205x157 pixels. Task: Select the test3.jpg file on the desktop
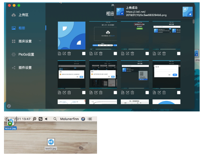pos(51,144)
